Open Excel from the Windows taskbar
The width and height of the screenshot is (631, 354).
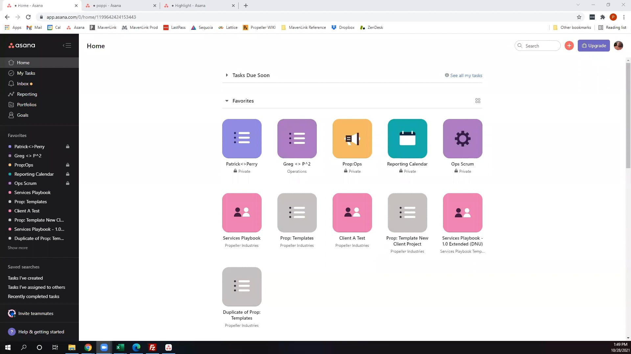coord(120,347)
